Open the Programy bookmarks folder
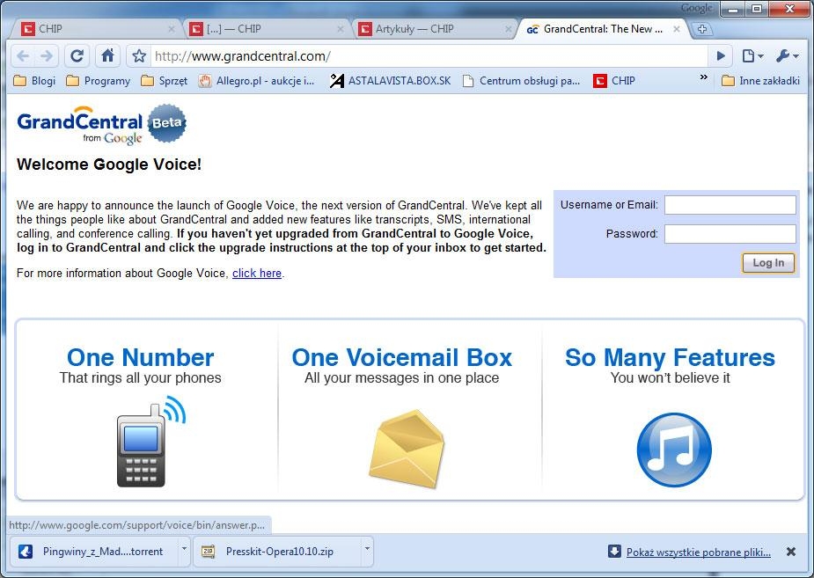The width and height of the screenshot is (814, 578). 98,81
